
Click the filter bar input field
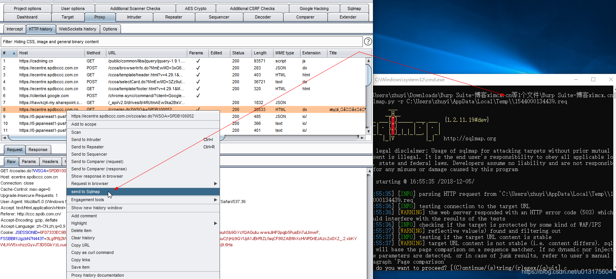coord(182,42)
